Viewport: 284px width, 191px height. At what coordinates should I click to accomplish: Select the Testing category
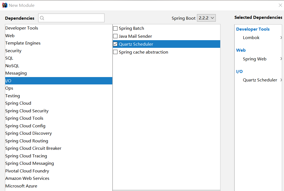[x=59, y=96]
